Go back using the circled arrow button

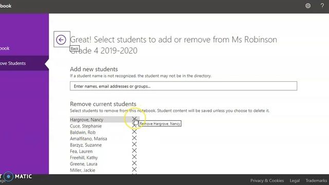coord(61,40)
